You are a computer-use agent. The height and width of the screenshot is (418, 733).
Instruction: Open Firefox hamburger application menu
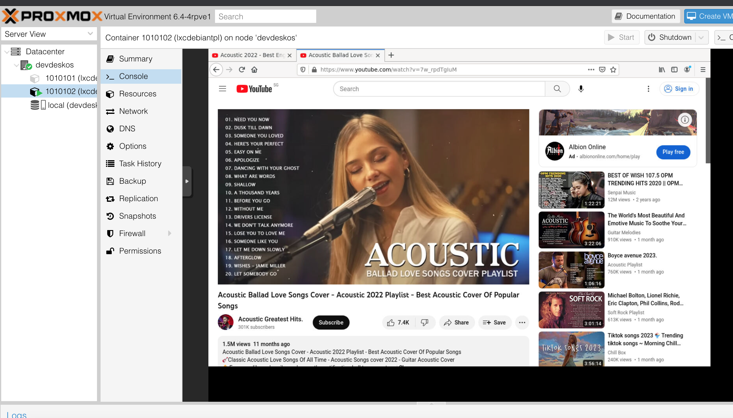(x=703, y=70)
